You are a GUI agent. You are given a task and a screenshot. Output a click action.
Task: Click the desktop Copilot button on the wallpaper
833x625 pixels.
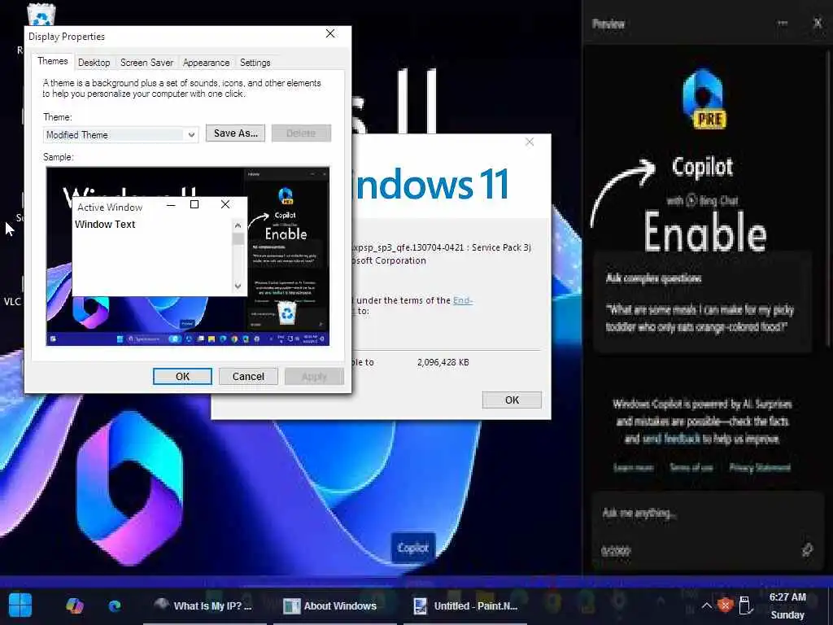413,548
